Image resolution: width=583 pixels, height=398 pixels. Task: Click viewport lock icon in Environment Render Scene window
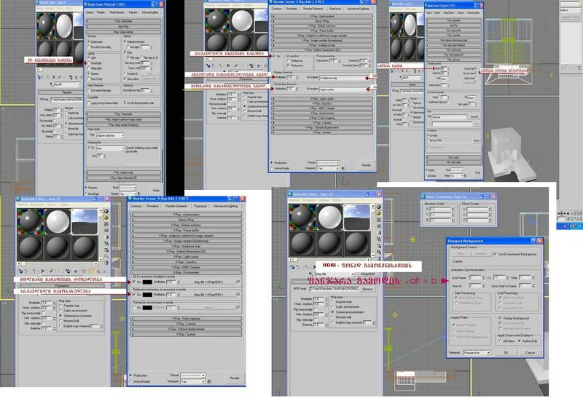tap(208, 381)
